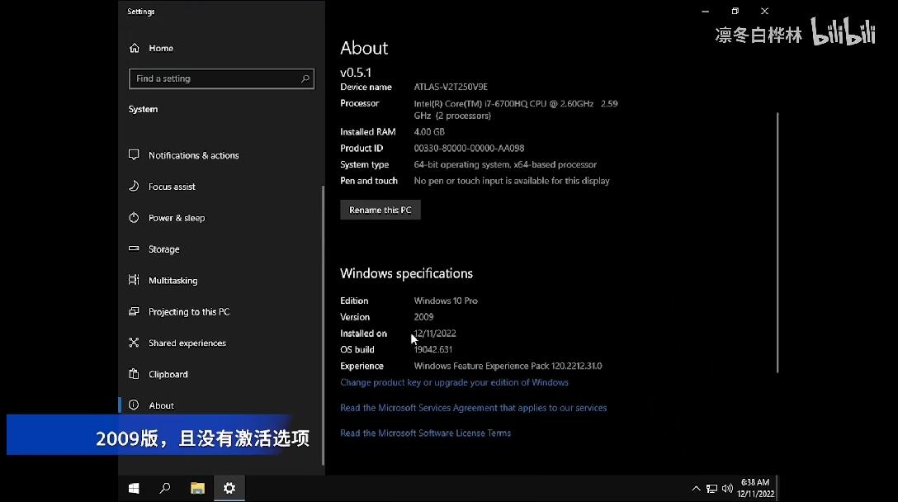Click the Shared experiences icon
Screen dimensions: 898x502
click(x=134, y=343)
